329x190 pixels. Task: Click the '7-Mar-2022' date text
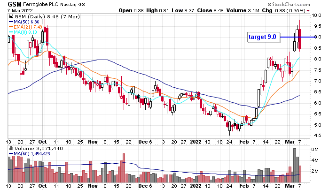tap(20, 10)
